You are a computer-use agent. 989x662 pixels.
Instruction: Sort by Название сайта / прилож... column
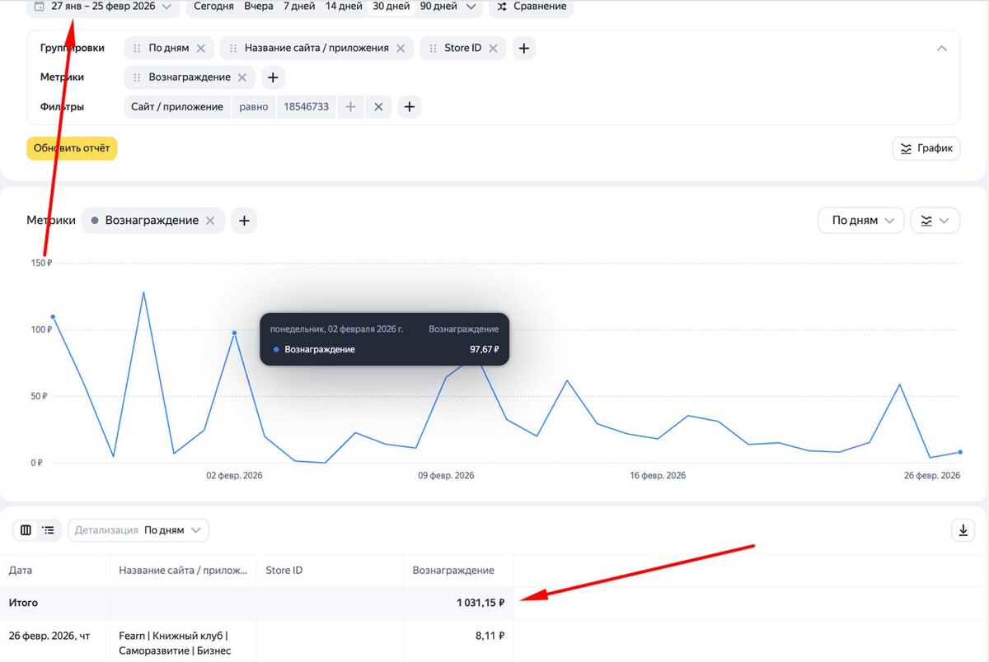[183, 570]
